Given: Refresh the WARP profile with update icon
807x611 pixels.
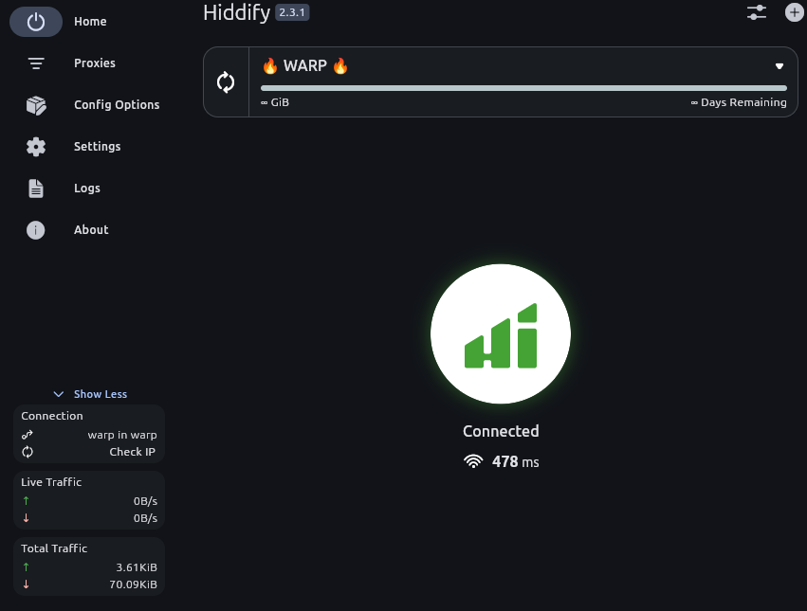Looking at the screenshot, I should point(226,82).
